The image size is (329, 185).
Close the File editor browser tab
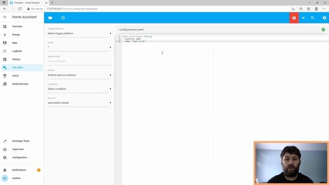46,3
